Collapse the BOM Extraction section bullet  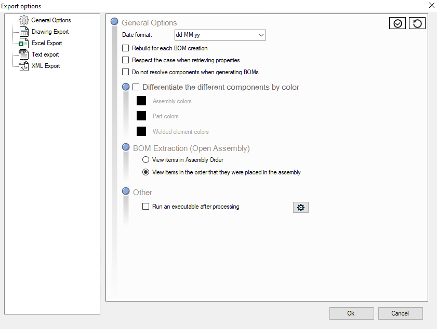(126, 148)
